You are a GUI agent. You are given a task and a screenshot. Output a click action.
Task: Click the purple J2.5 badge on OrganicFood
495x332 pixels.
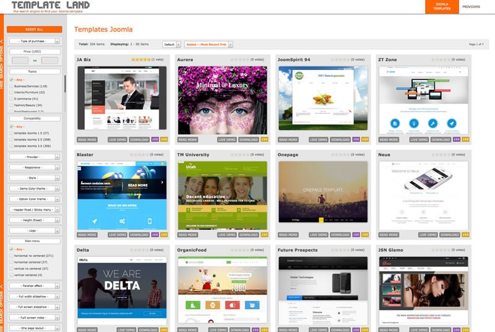point(256,330)
